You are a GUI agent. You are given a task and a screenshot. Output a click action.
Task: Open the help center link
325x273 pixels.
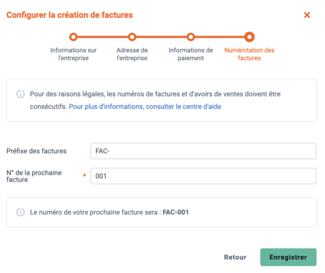(x=145, y=107)
